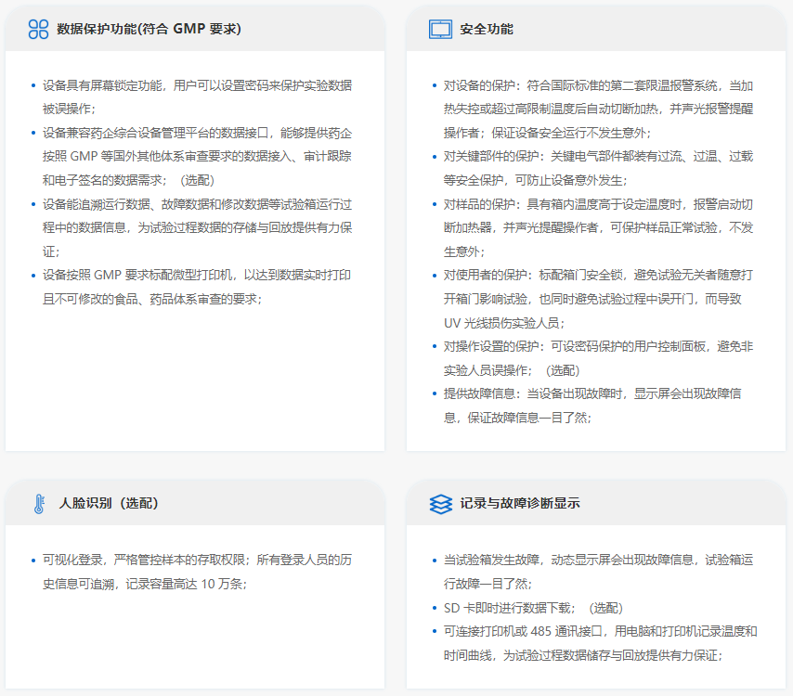Click the monitor icon beside 安全功能
Viewport: 793px width, 696px height.
pyautogui.click(x=440, y=29)
